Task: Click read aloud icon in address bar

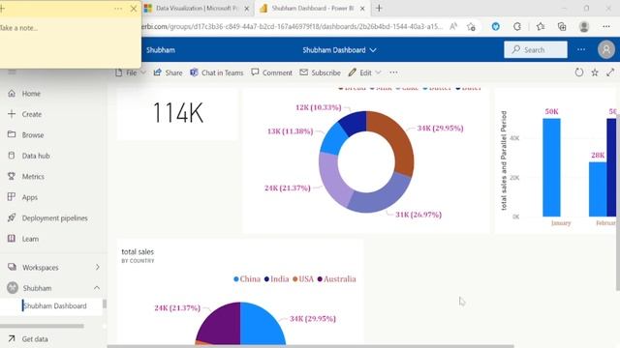Action: pos(453,27)
